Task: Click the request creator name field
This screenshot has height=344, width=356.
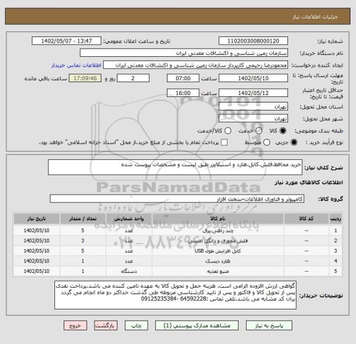Action: click(x=195, y=65)
